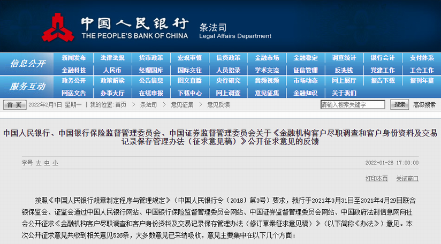This screenshot has height=244, width=441.
Task: View the 图文直播 page
Action: [189, 81]
